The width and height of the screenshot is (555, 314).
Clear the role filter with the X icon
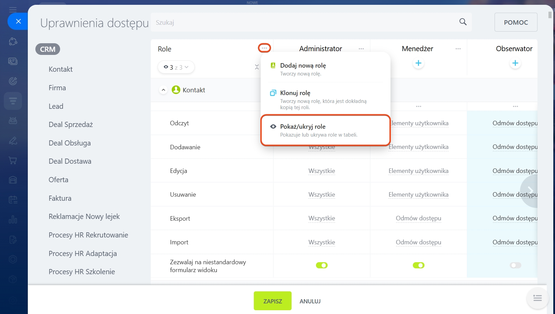coord(257,67)
